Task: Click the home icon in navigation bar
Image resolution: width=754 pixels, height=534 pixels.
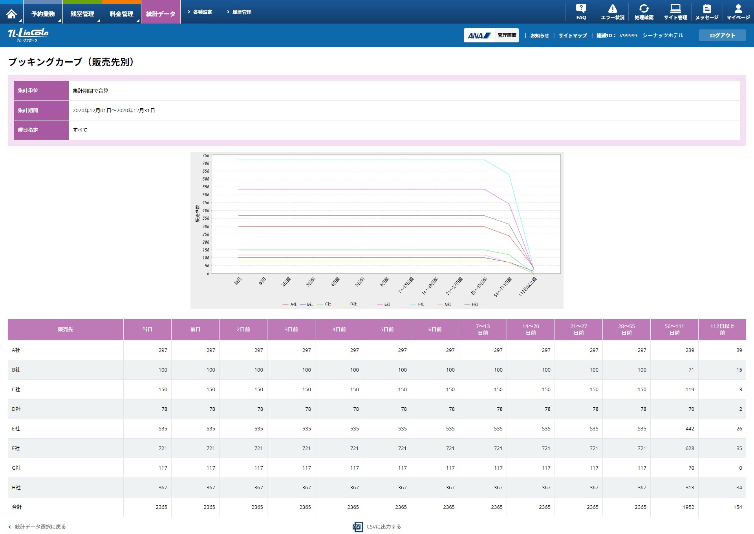Action: tap(11, 14)
